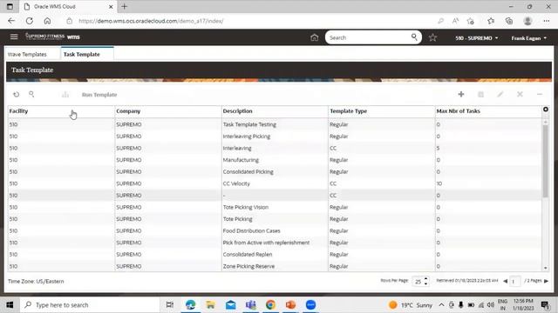558x313 pixels.
Task: Select the Food Distribution Cases row
Action: (275, 230)
